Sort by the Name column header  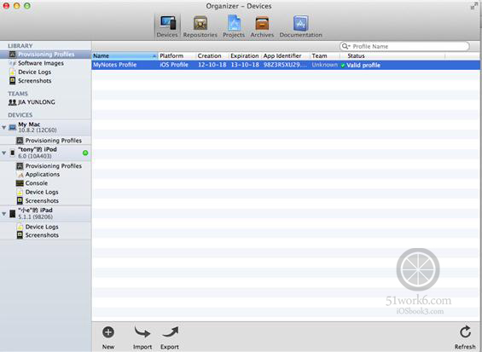[125, 56]
